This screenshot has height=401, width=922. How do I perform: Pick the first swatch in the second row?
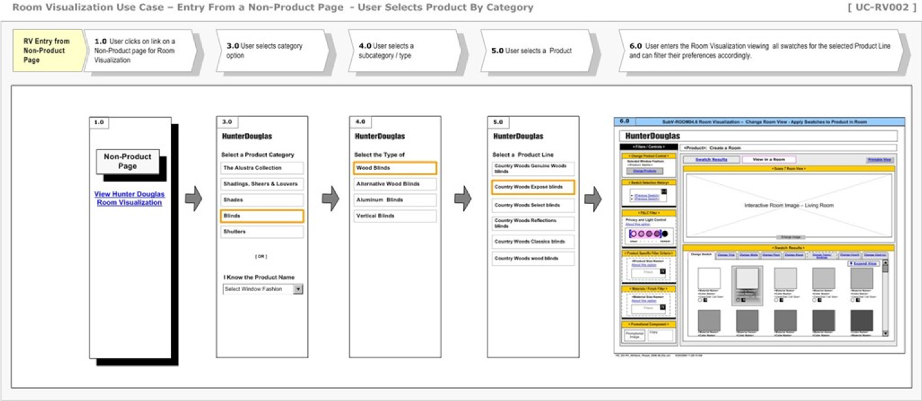tap(709, 321)
